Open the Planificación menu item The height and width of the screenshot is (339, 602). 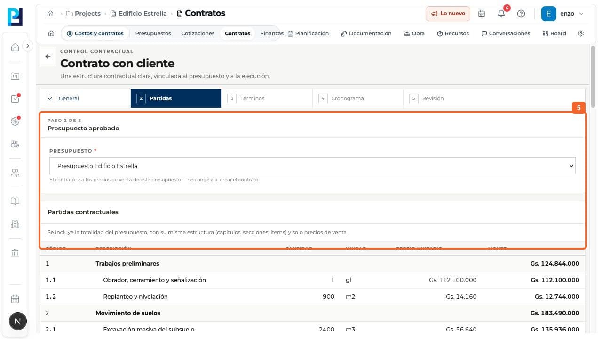click(x=308, y=33)
